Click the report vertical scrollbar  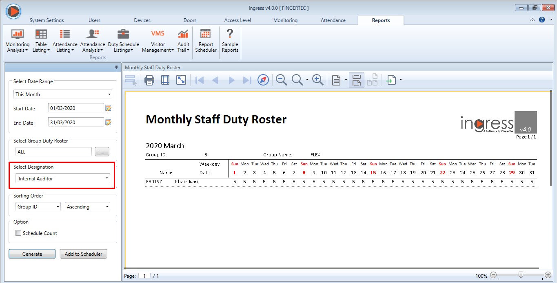coord(550,138)
